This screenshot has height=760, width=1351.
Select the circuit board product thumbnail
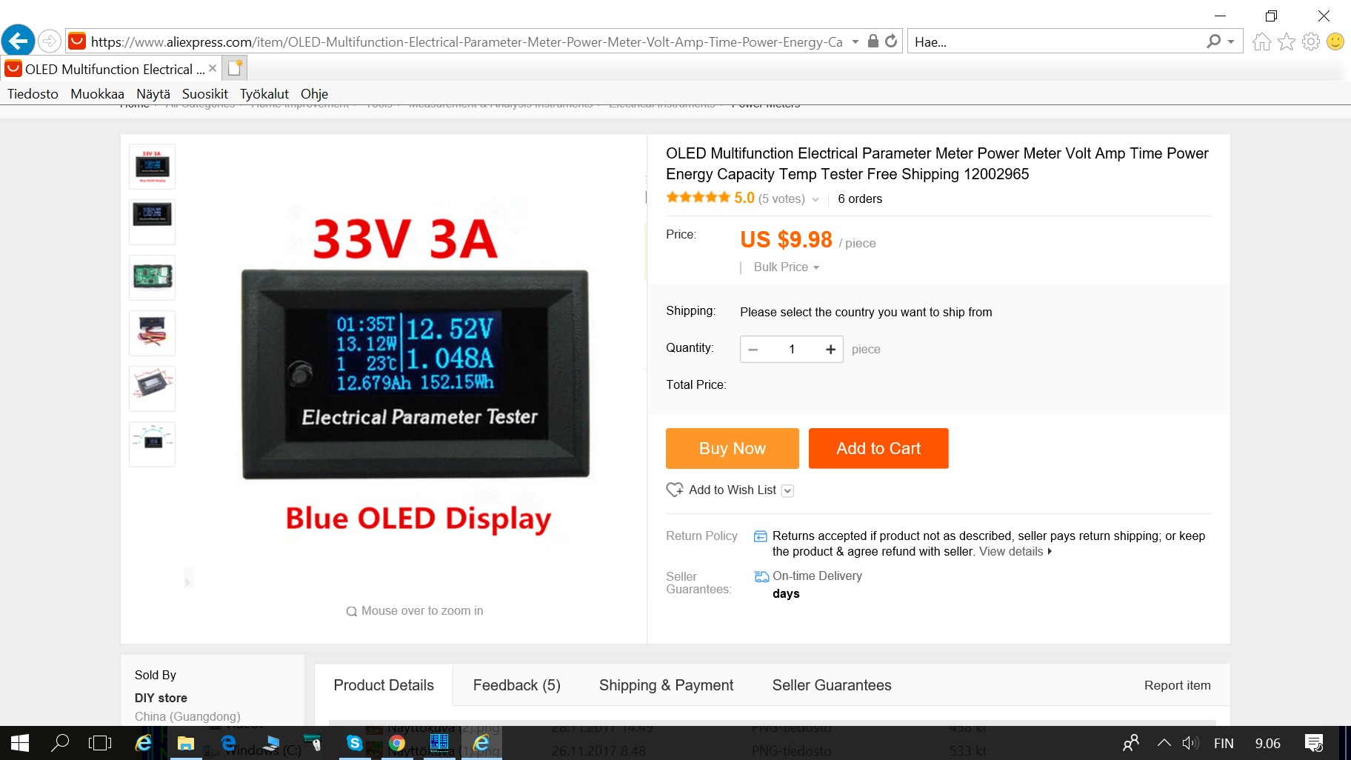[x=153, y=277]
